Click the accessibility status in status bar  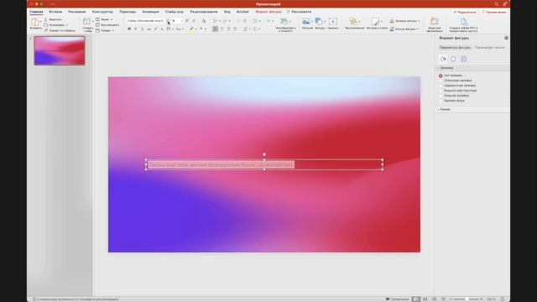coord(76,299)
